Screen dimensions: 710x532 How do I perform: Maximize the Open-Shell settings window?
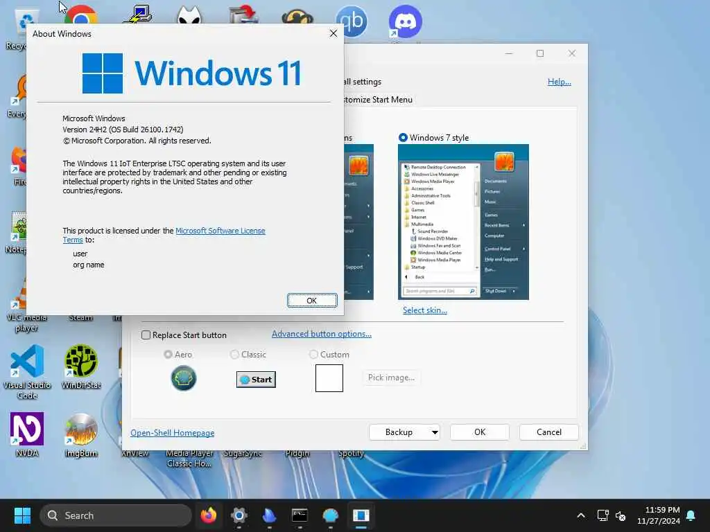[x=539, y=53]
